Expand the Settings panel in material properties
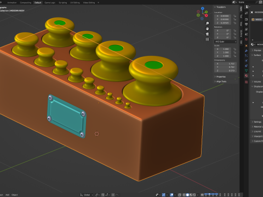This screenshot has height=197, width=263. pos(256,121)
